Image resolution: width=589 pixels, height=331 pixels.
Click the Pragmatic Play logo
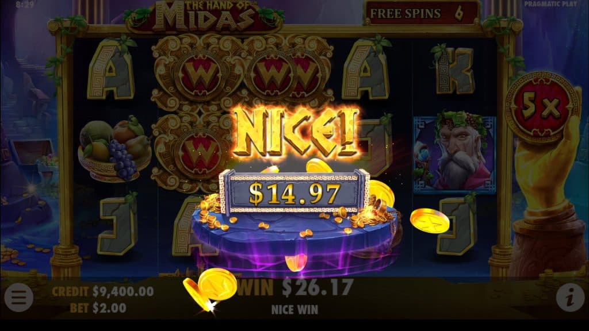point(550,4)
